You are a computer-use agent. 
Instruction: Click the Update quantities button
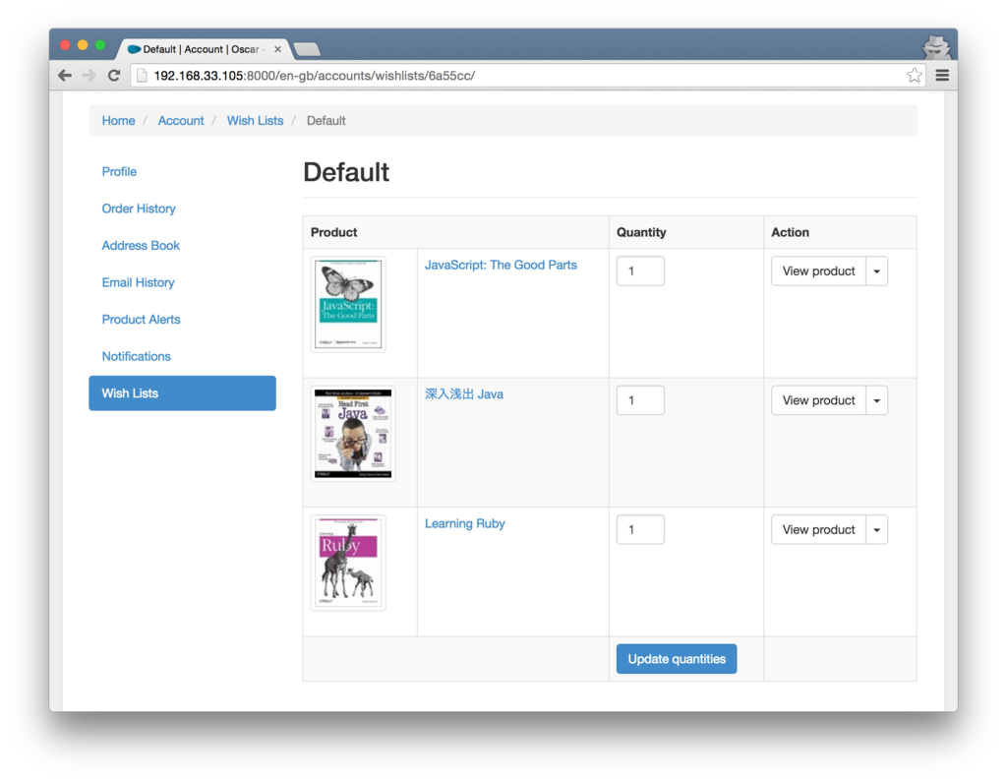[677, 659]
